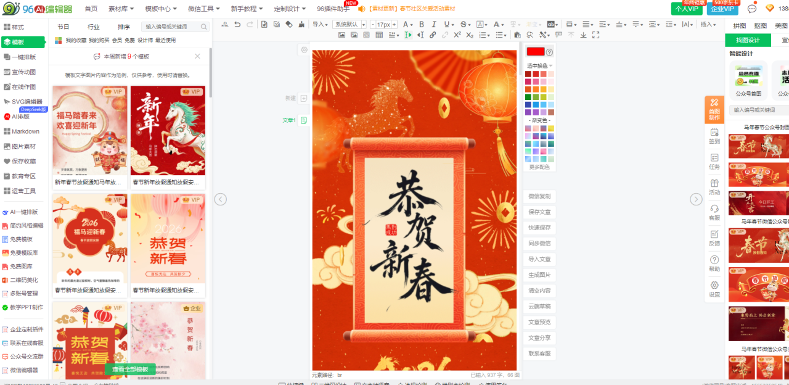This screenshot has height=385, width=789.
Task: Toggle bold text formatting
Action: pos(422,25)
